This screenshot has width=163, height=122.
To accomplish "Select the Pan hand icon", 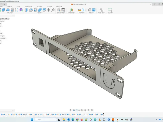I will [x=77, y=110].
